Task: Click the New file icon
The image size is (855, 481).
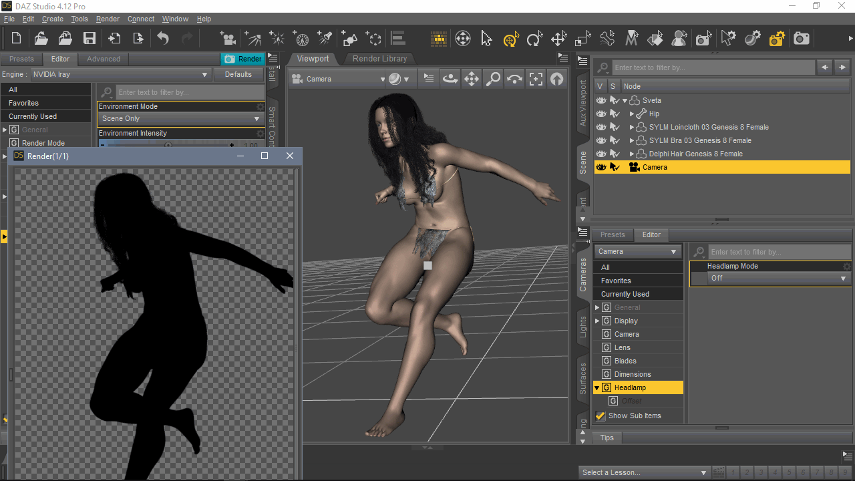Action: click(16, 39)
